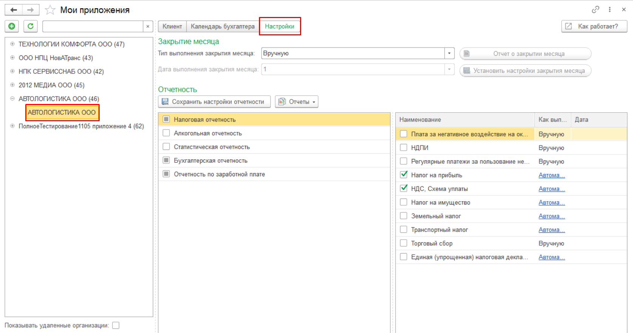Go back with the left arrow button
The height and width of the screenshot is (333, 633).
click(x=14, y=10)
